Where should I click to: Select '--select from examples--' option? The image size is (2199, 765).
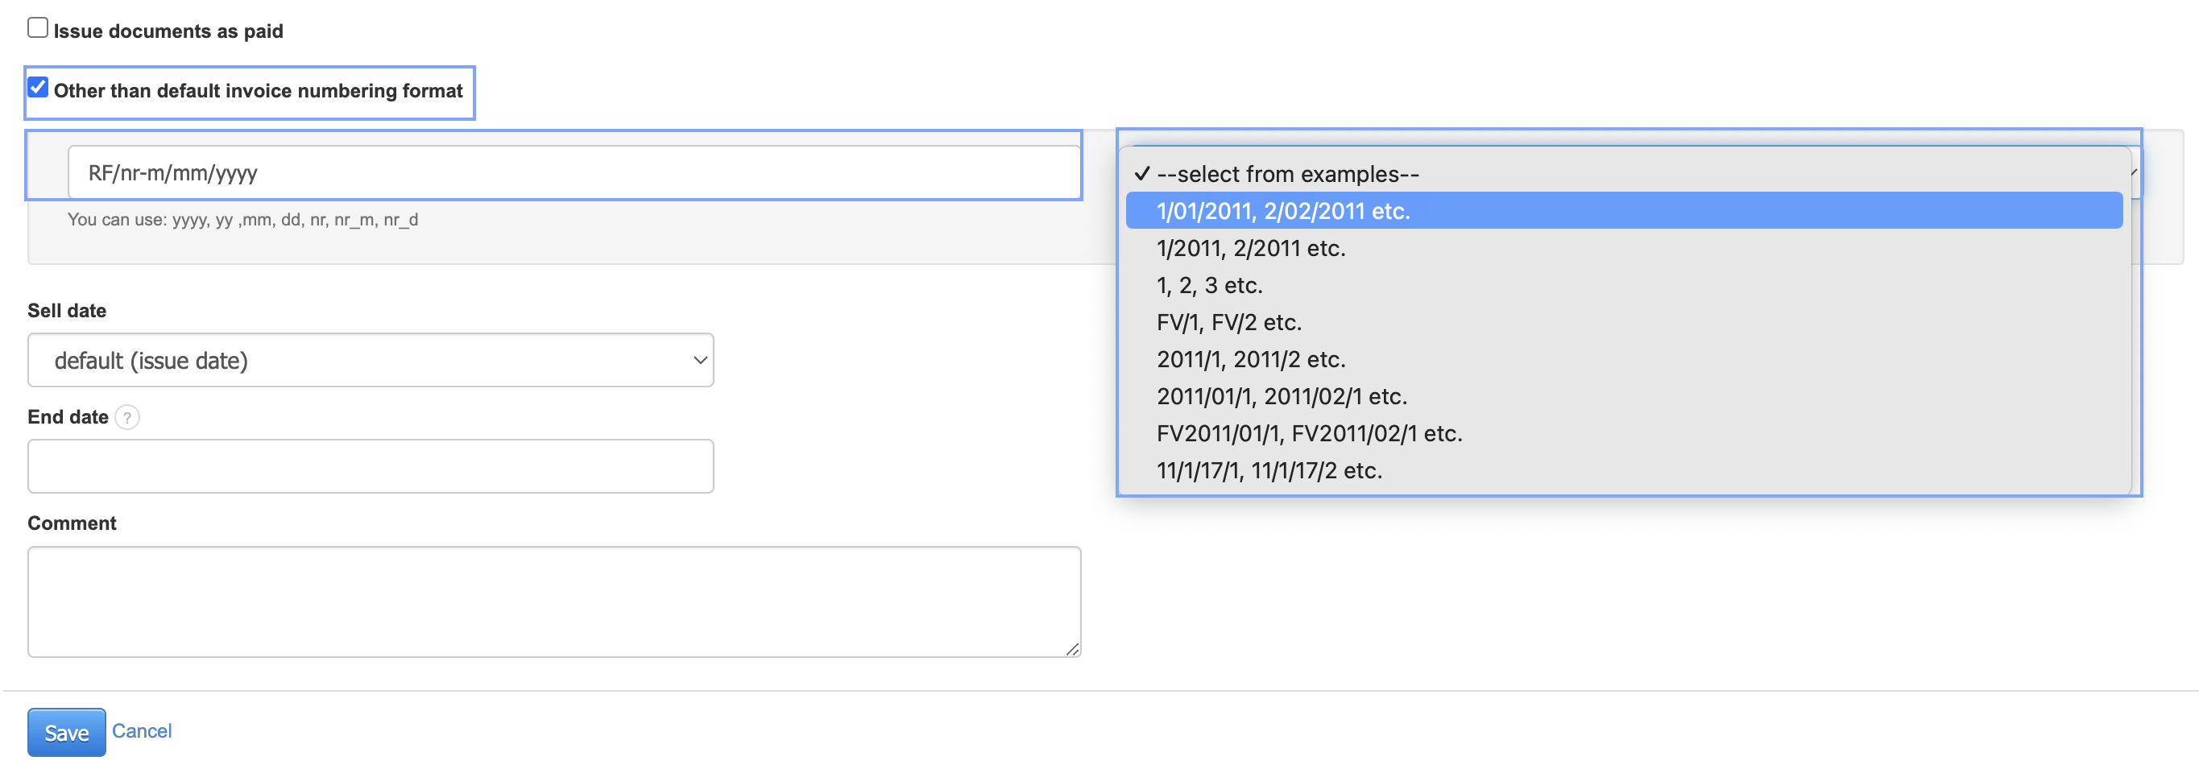click(x=1287, y=174)
